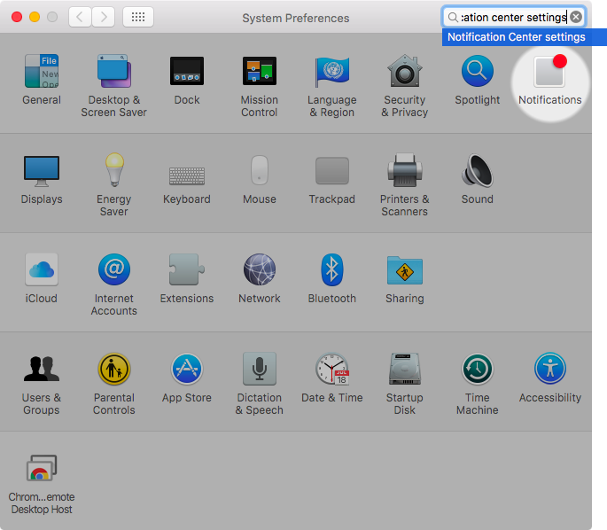Close the System Preferences window
Image resolution: width=607 pixels, height=530 pixels.
point(17,17)
